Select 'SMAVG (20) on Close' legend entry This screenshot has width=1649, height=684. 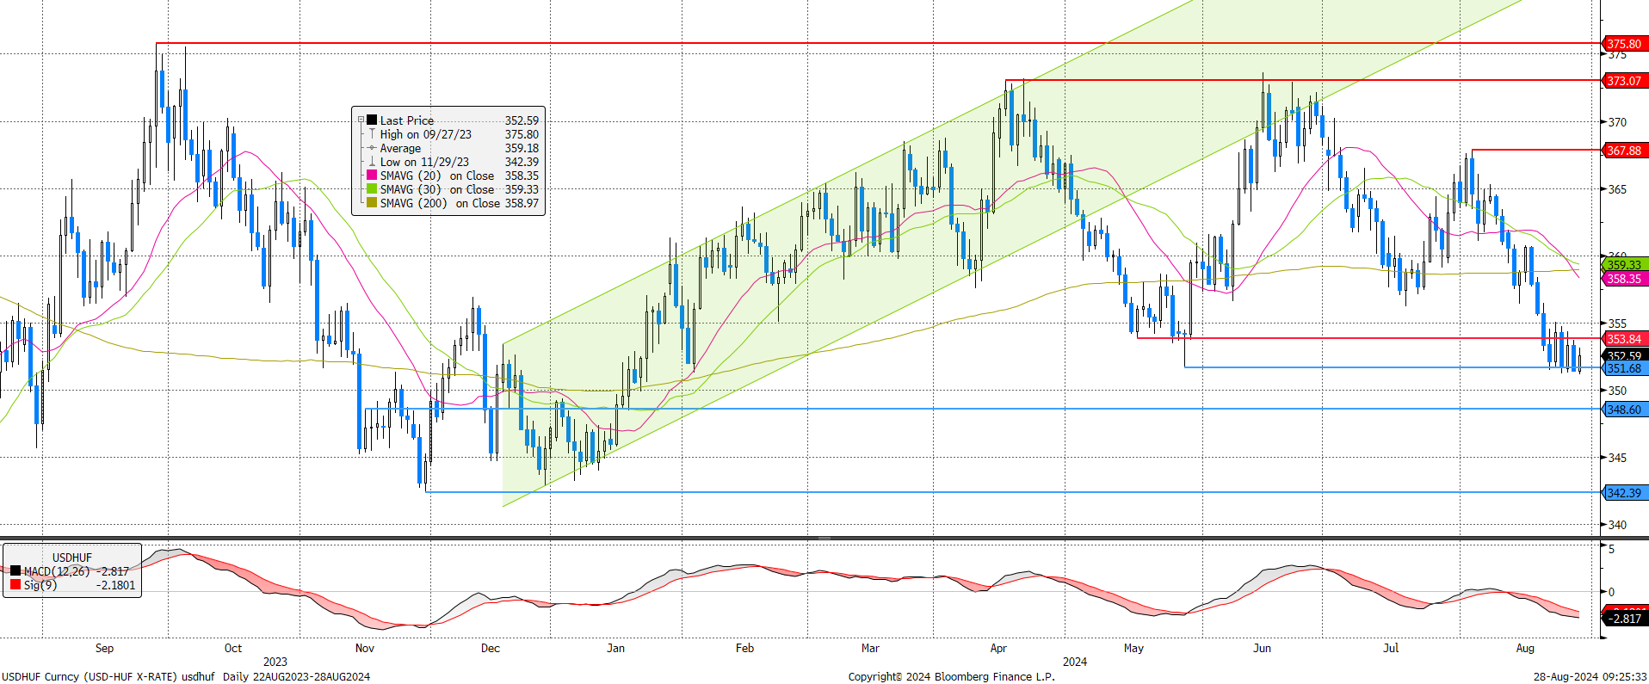click(437, 176)
